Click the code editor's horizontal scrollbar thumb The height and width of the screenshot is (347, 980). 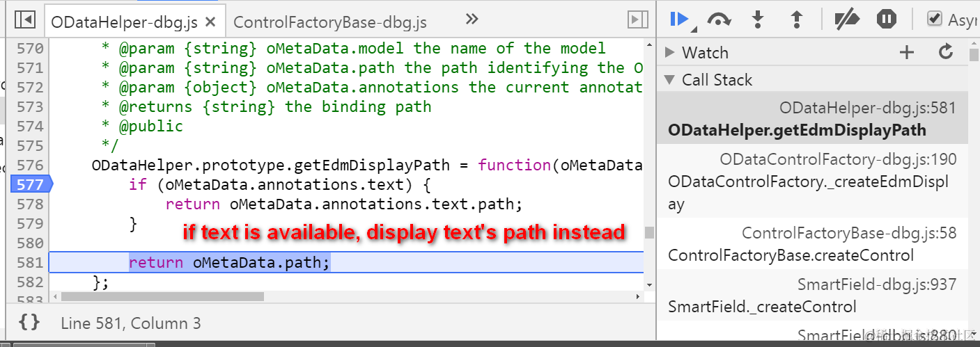(162, 296)
